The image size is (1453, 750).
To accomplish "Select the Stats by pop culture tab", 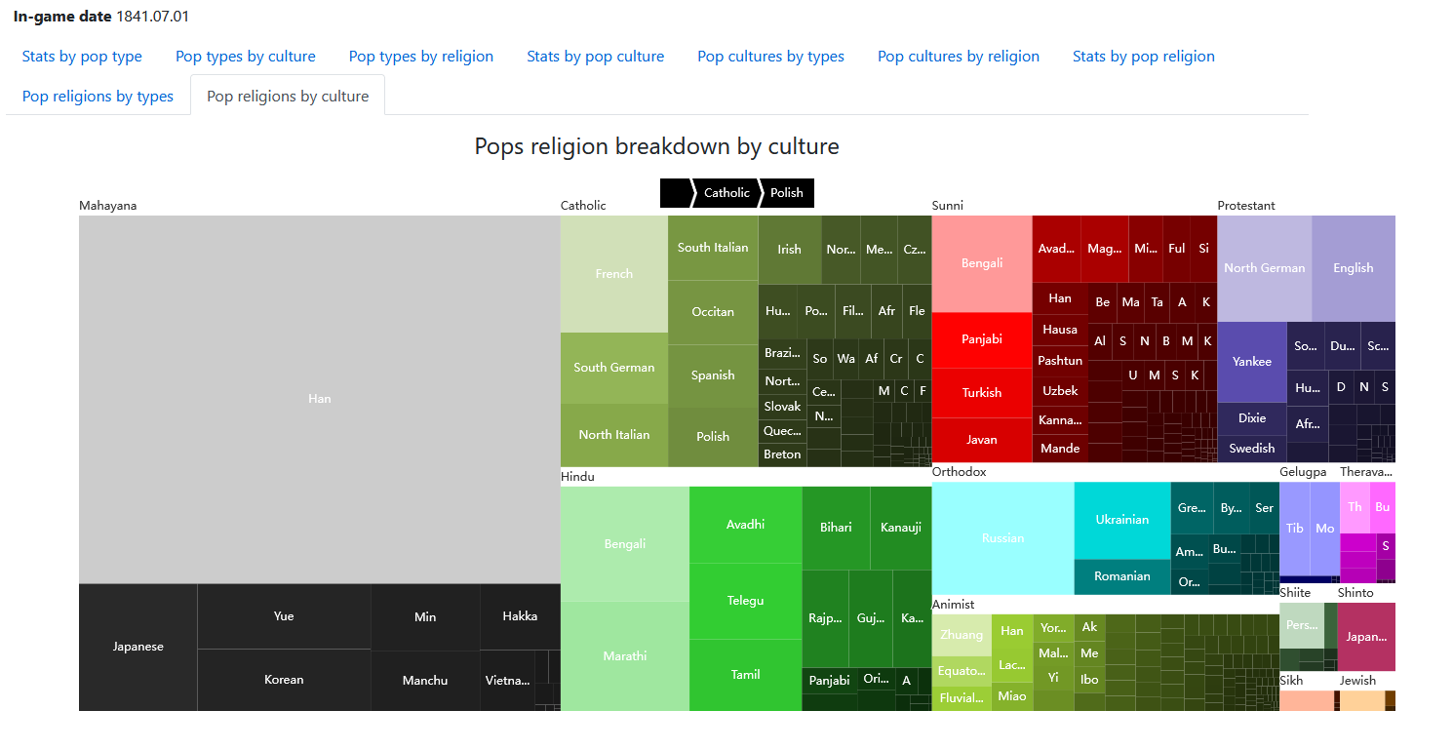I will [x=595, y=57].
